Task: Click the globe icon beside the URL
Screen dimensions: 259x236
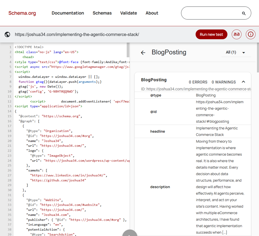Action: (7, 34)
